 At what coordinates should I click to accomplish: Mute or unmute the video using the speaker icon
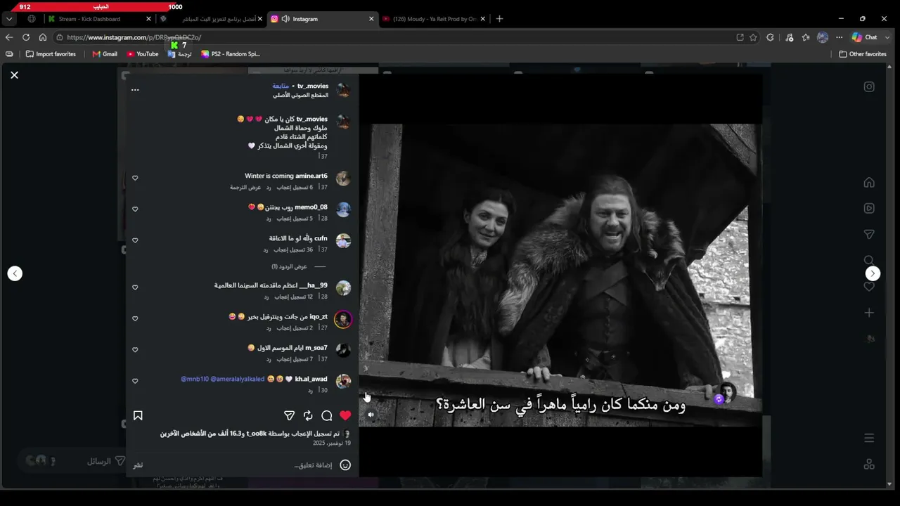[x=371, y=415]
